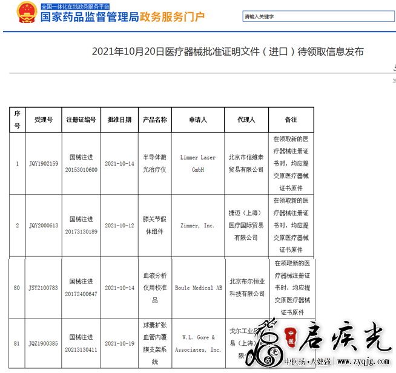
Task: Select registration number 20172400647
Action: [81, 294]
